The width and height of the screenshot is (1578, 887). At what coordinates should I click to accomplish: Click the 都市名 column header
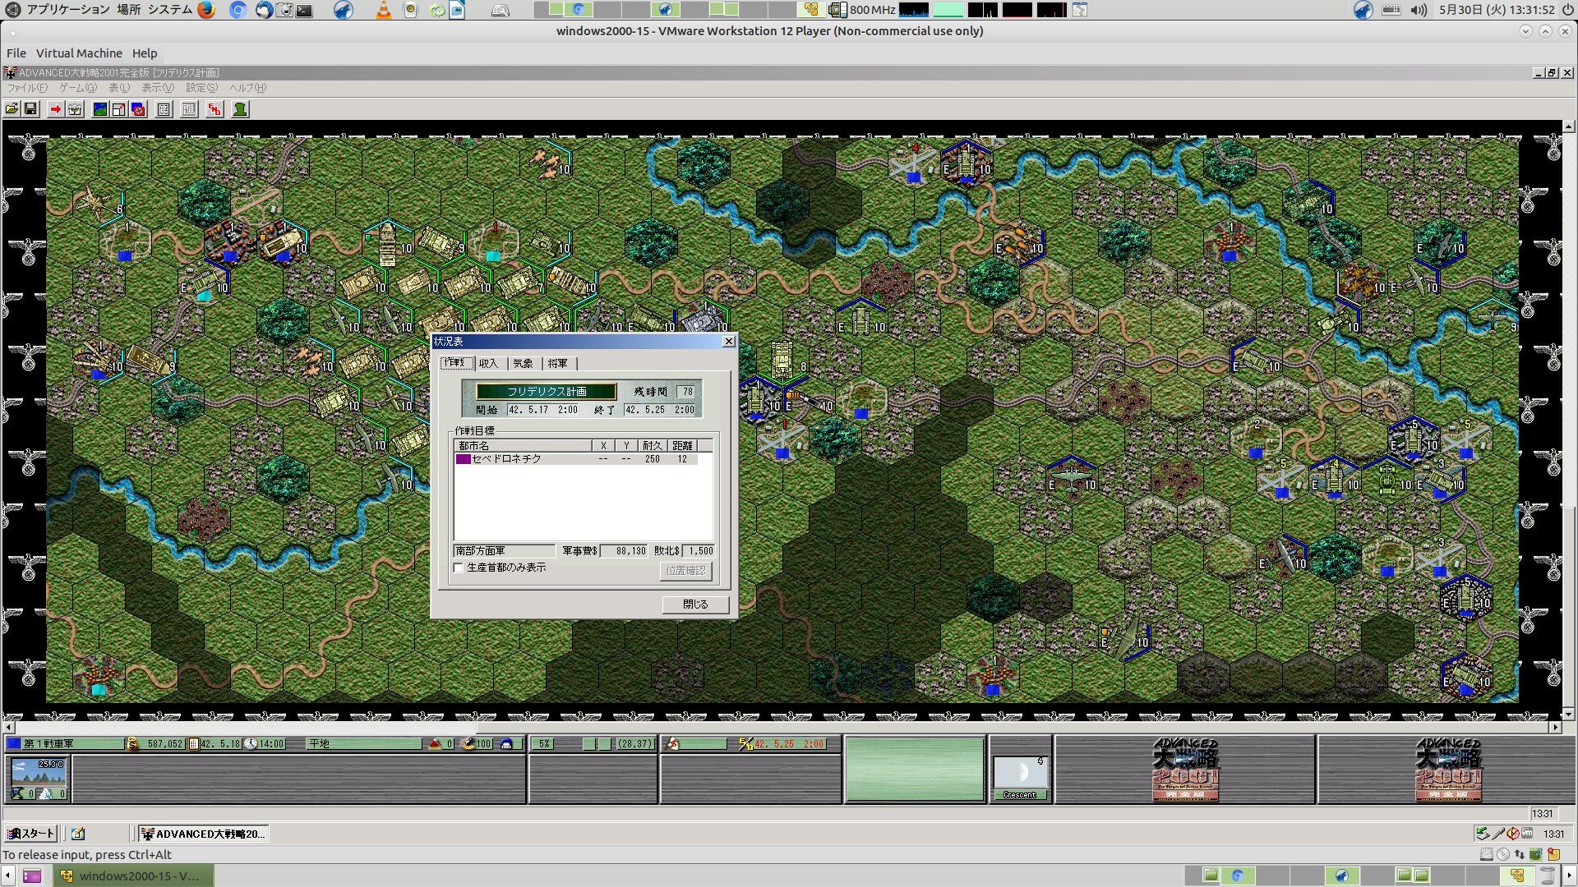(x=523, y=446)
